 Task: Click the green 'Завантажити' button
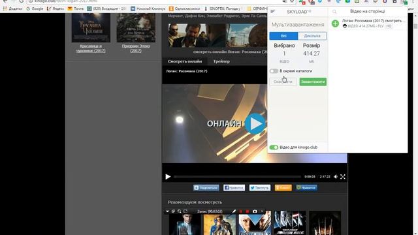pos(313,82)
